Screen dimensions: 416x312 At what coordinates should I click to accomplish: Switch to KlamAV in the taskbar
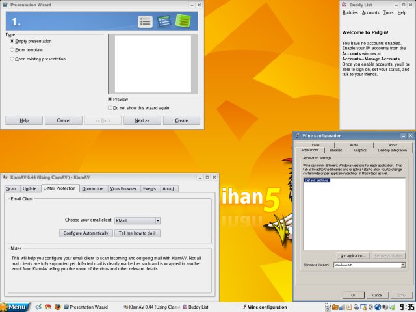152,307
